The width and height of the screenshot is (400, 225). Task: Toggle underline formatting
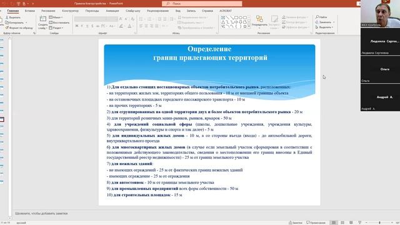click(x=87, y=26)
